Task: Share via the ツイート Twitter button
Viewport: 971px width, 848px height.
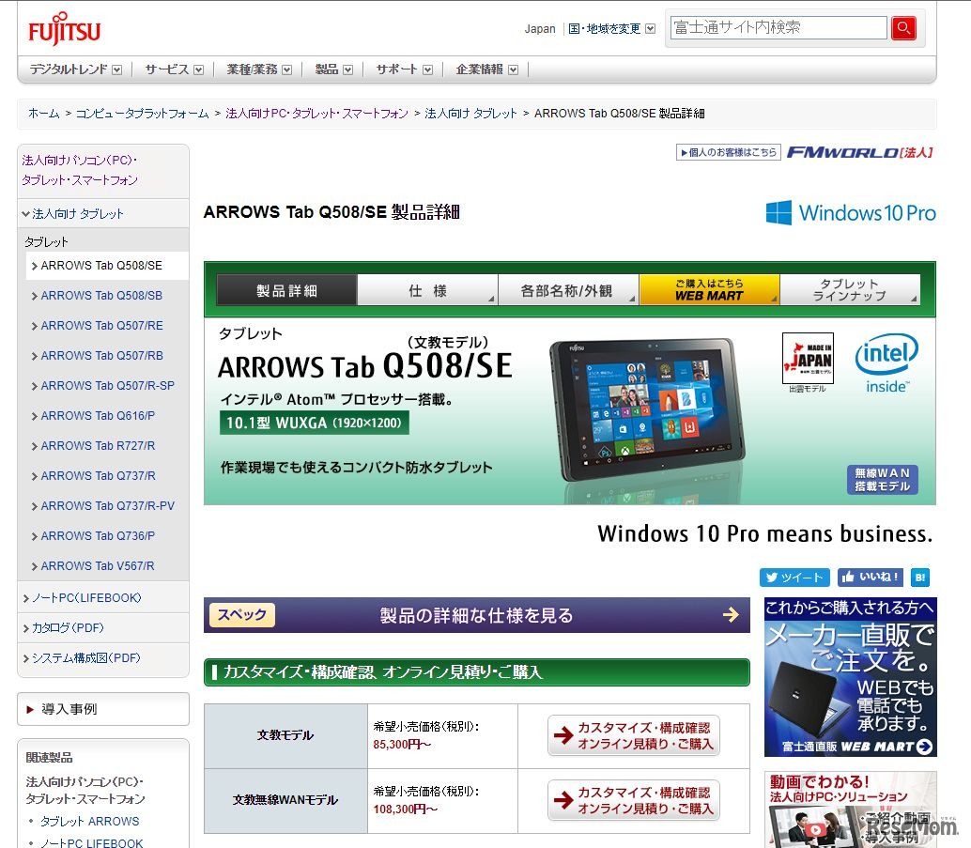Action: click(794, 578)
